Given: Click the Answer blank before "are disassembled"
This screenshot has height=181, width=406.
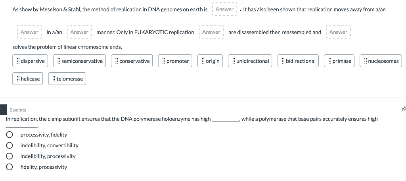Looking at the screenshot, I should point(211,32).
